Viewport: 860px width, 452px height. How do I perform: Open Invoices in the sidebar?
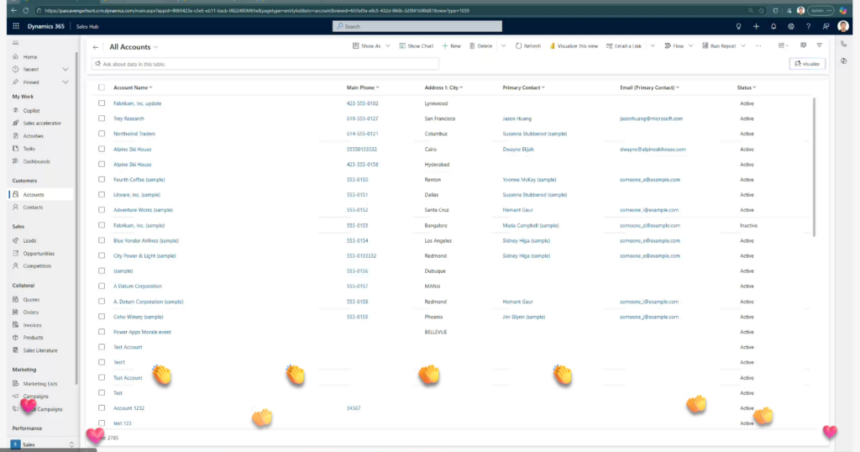[32, 325]
